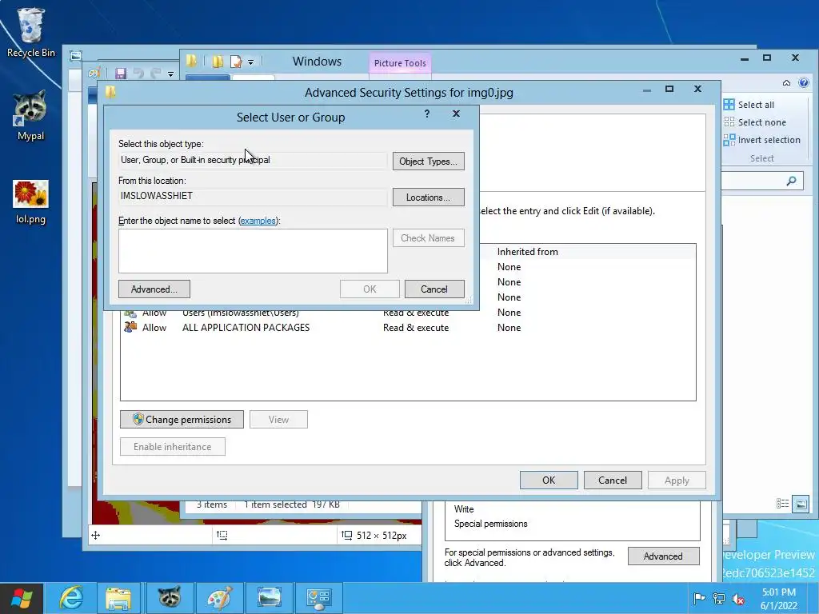Maximize the Advanced Security Settings window
The image size is (819, 614).
tap(669, 89)
